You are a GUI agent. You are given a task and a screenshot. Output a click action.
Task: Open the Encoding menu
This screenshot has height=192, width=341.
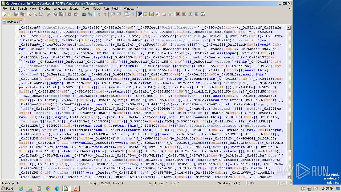(45, 9)
